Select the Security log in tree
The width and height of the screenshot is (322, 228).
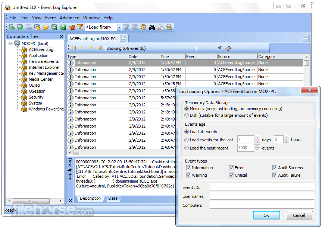[36, 97]
